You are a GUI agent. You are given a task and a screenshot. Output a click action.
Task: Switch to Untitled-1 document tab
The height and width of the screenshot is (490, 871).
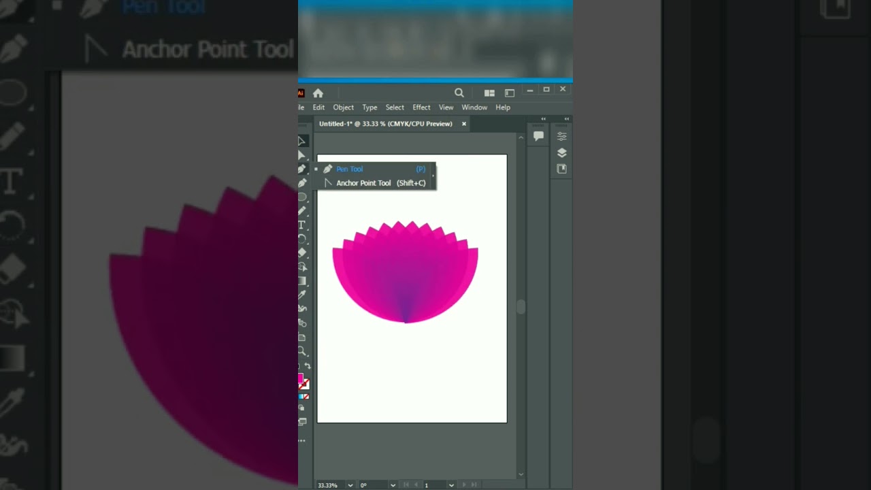[386, 124]
